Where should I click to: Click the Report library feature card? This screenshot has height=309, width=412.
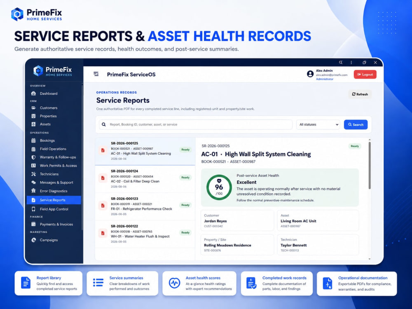(49, 283)
